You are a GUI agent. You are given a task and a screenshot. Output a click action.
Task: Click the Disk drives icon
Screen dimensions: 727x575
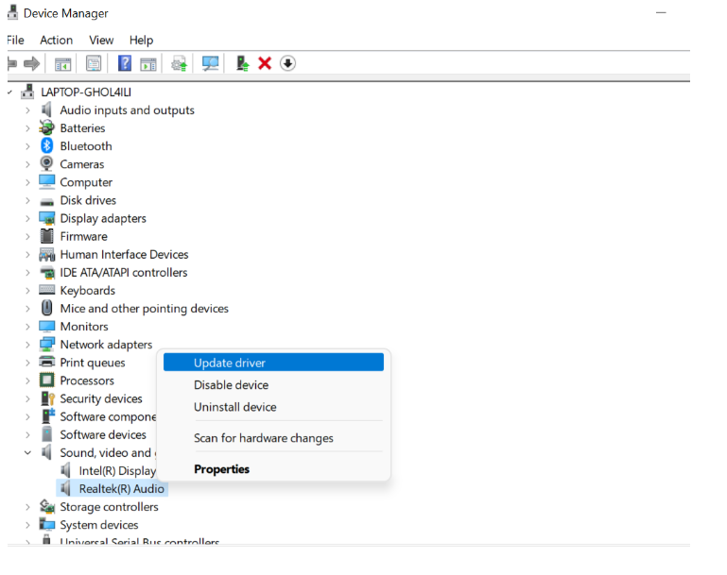(47, 202)
